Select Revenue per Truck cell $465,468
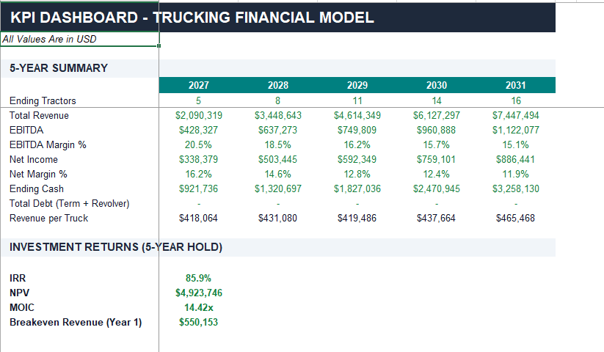The image size is (604, 352). [x=516, y=218]
